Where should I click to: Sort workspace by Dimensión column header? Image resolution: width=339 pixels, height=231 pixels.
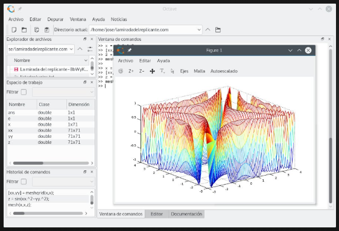point(81,105)
